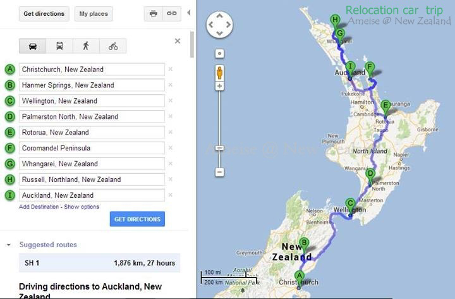Click waypoint marker D in list
Viewport: 455px width, 299px height.
tap(10, 116)
